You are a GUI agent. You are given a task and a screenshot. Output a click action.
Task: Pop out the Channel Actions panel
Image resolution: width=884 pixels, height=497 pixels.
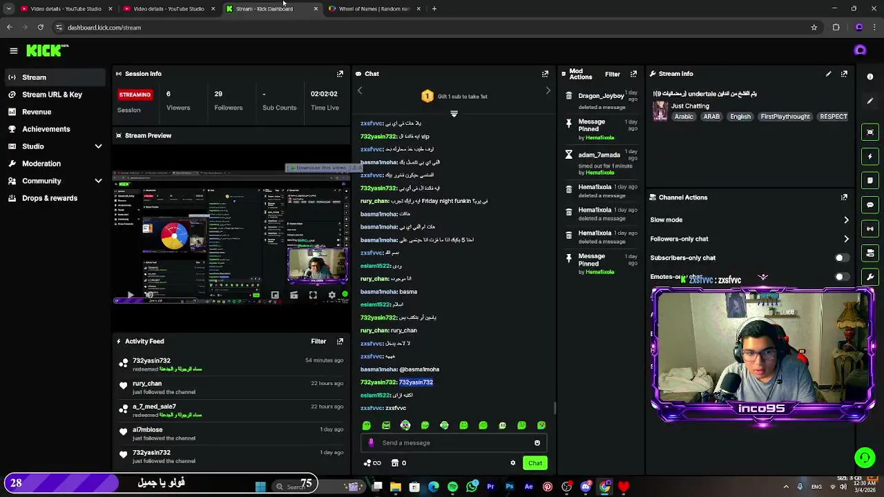tap(844, 197)
